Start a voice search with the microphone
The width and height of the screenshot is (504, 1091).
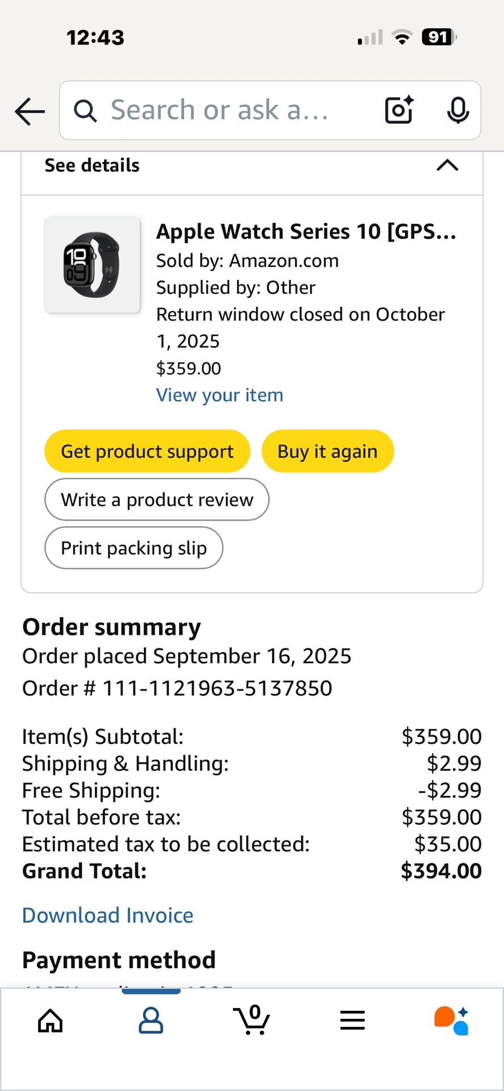[457, 110]
